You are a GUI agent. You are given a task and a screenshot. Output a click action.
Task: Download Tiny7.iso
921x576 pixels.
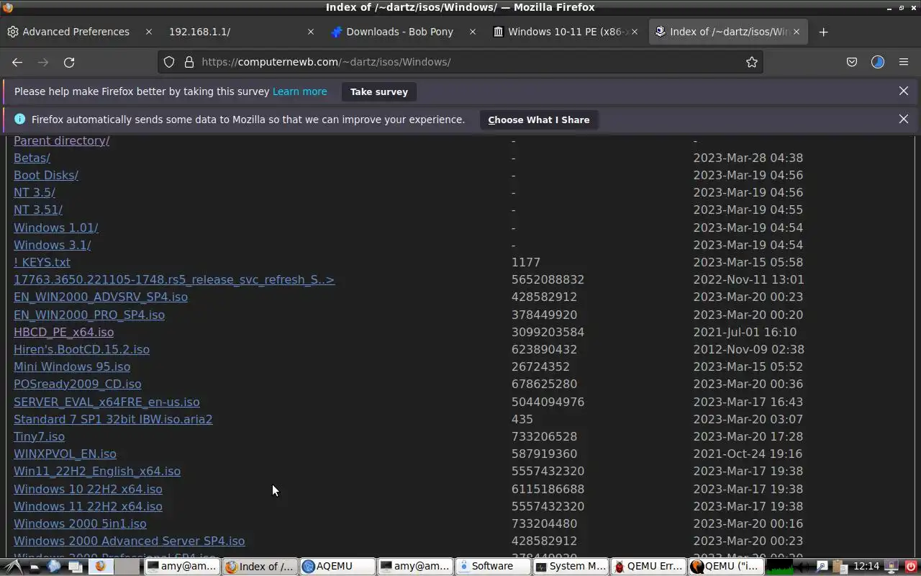[39, 436]
